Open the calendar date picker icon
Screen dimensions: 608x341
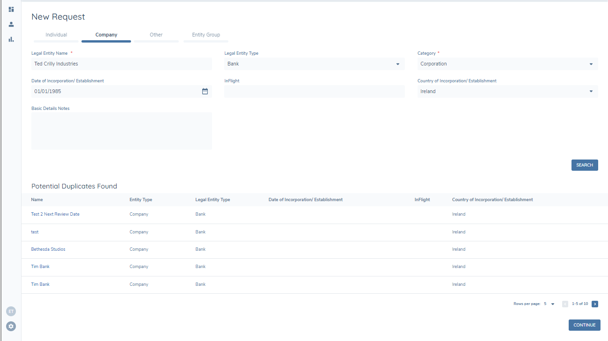pos(205,91)
